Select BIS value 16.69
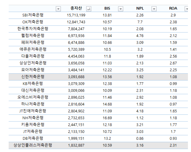This screenshot has width=191, height=152. pyautogui.click(x=107, y=118)
